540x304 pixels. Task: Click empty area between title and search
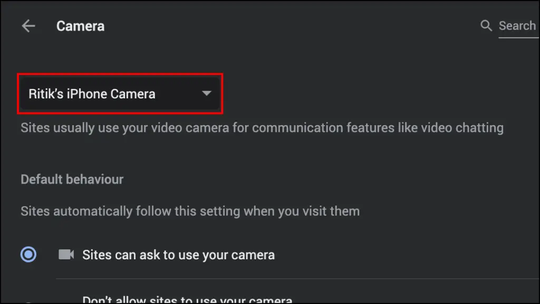pyautogui.click(x=292, y=26)
